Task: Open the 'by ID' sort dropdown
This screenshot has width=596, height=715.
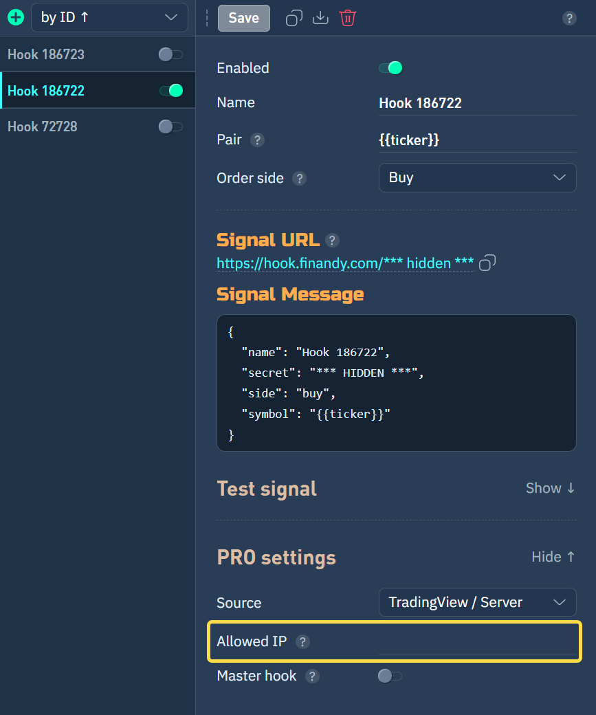Action: (109, 18)
